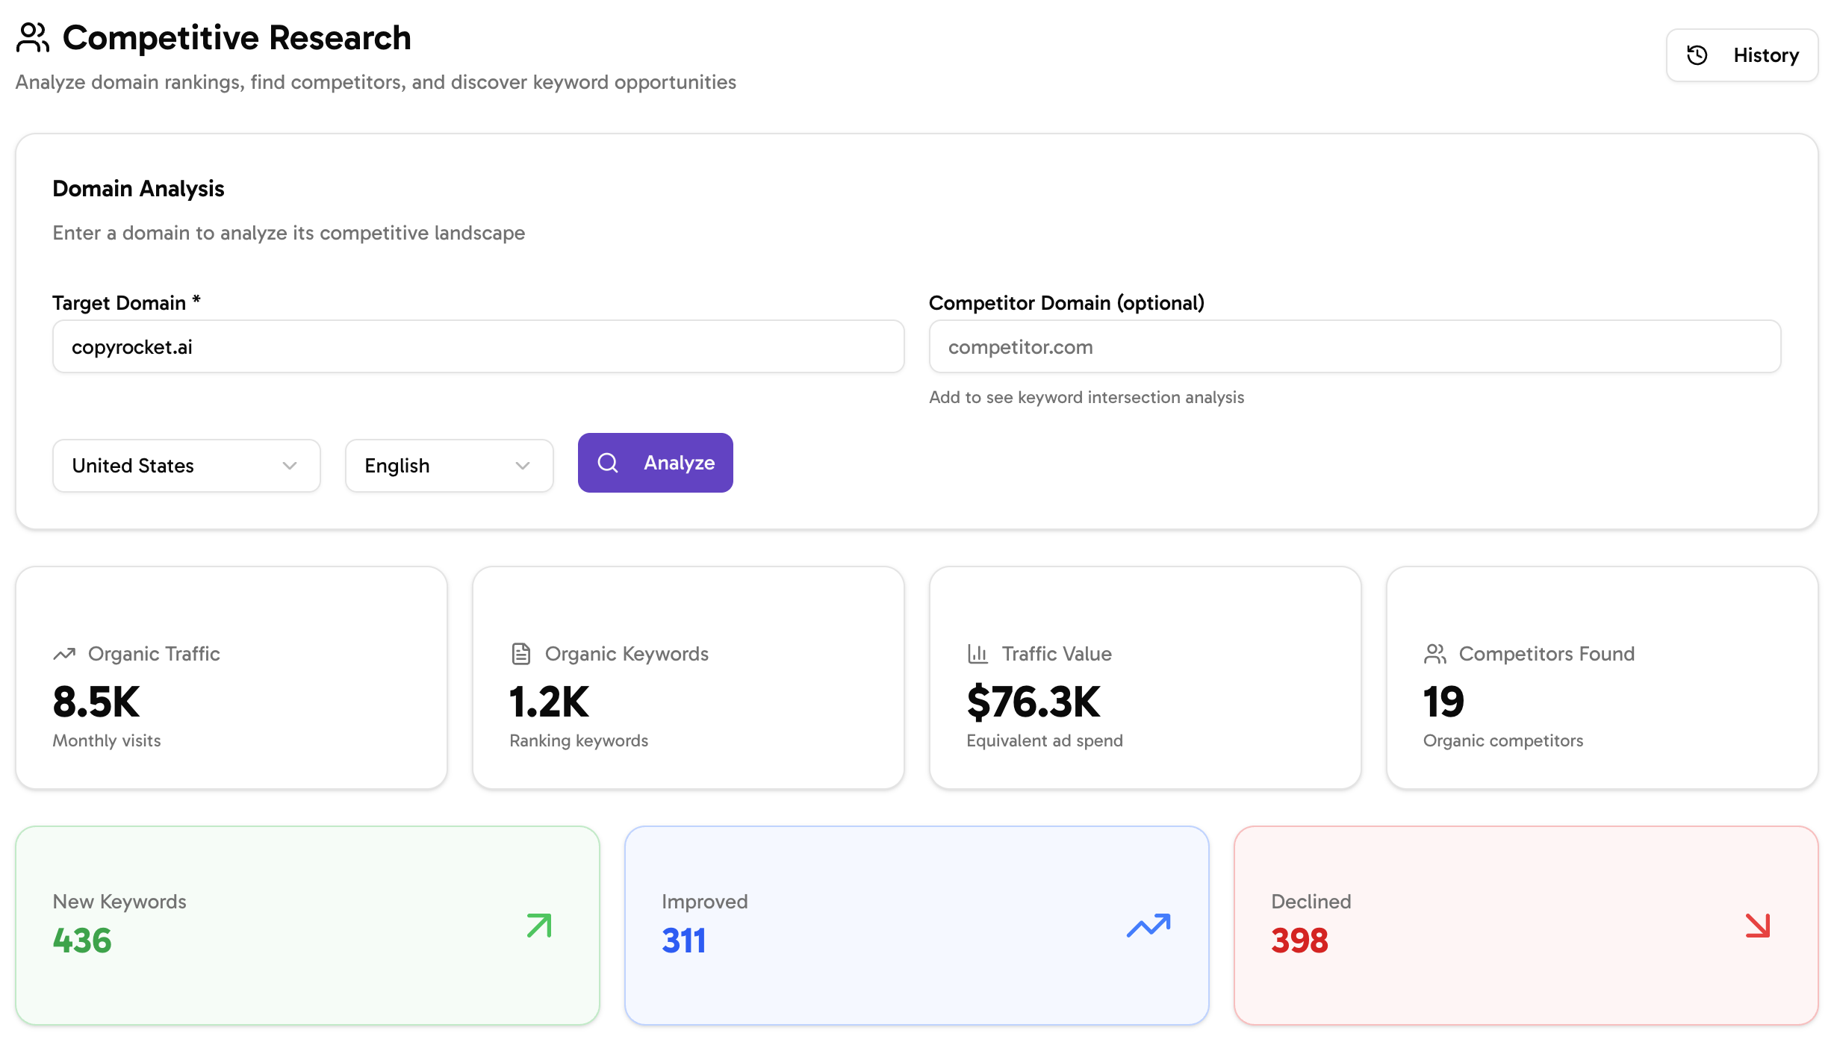Click the Organic Keywords document icon
Image resolution: width=1837 pixels, height=1042 pixels.
pyautogui.click(x=520, y=653)
